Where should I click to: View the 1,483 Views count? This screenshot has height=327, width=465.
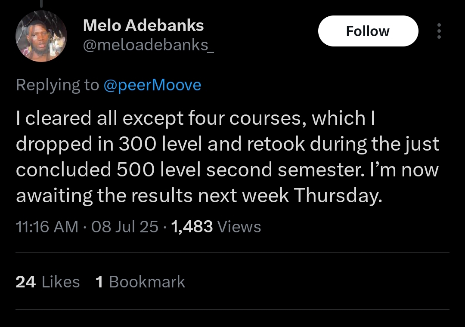pos(216,226)
